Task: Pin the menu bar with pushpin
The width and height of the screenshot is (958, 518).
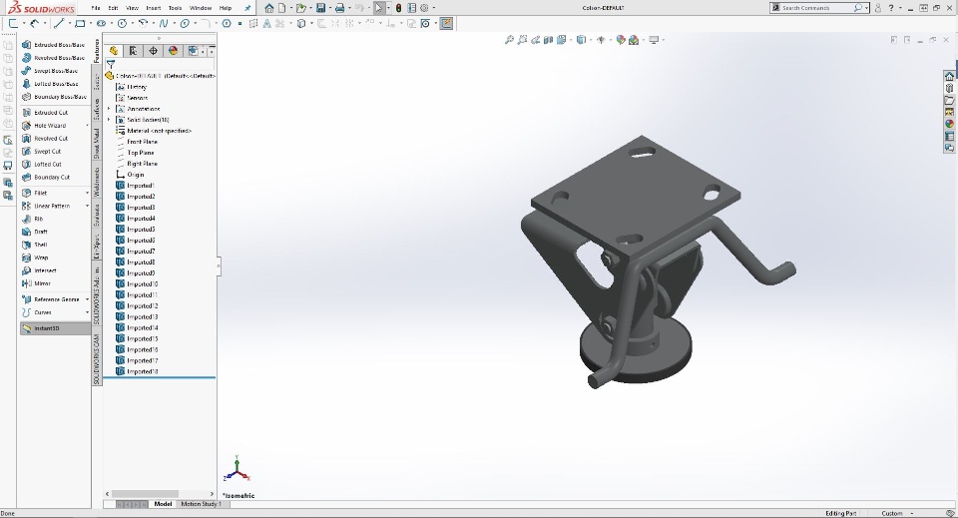Action: [247, 8]
